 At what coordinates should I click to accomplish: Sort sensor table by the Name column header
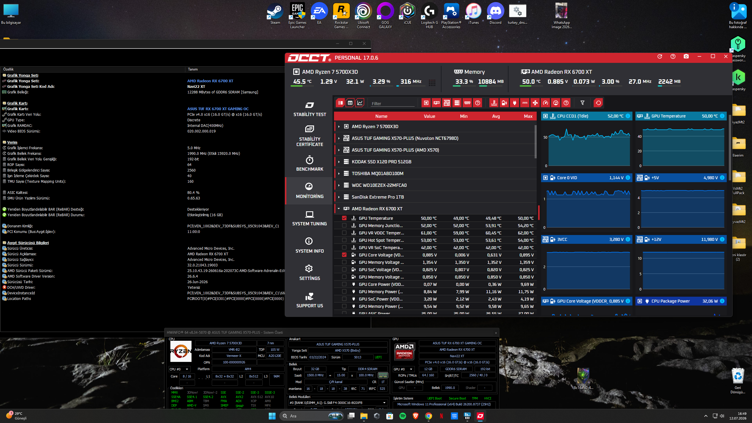(x=381, y=116)
